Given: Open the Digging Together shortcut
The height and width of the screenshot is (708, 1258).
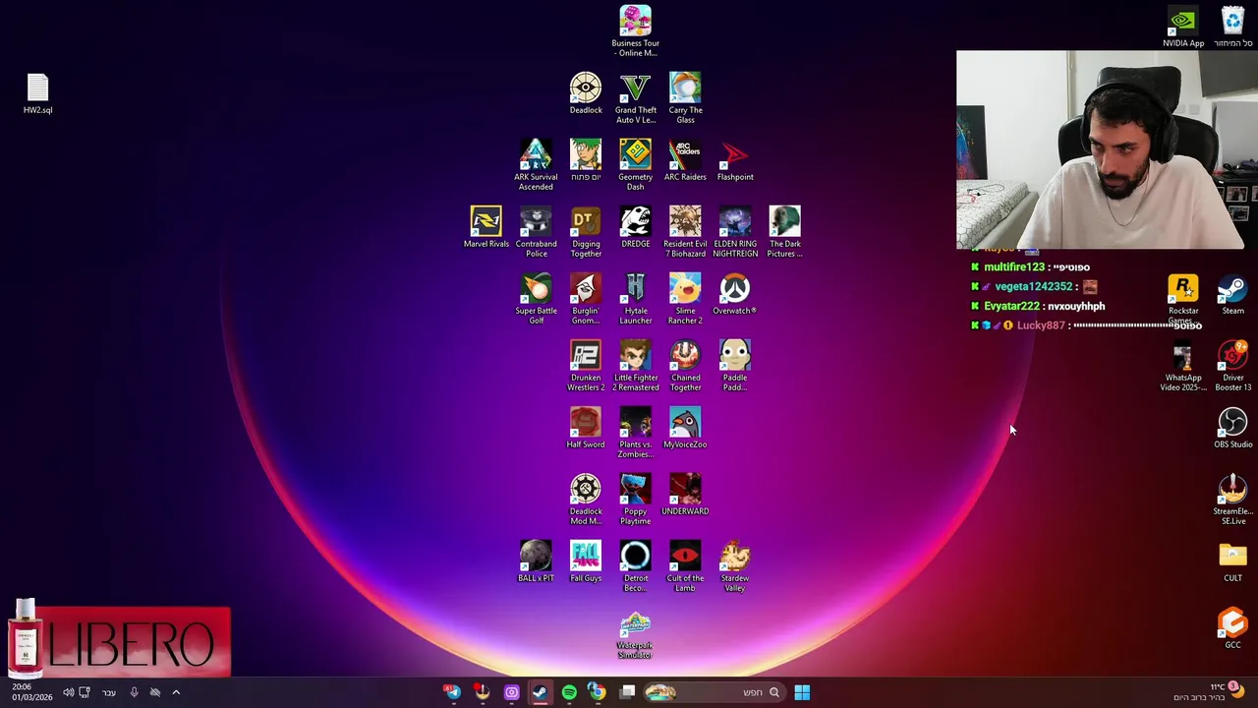Looking at the screenshot, I should [x=586, y=231].
